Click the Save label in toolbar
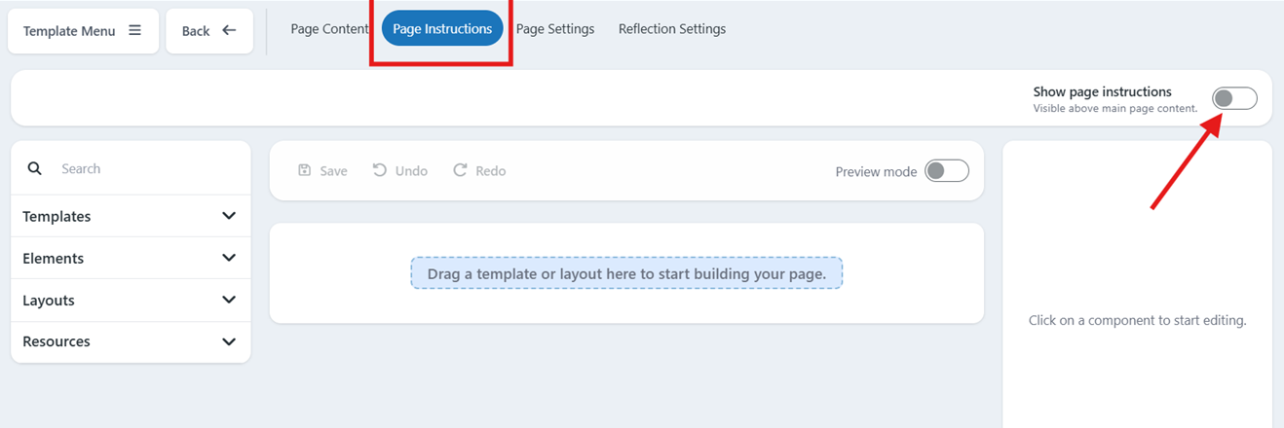 pos(333,171)
